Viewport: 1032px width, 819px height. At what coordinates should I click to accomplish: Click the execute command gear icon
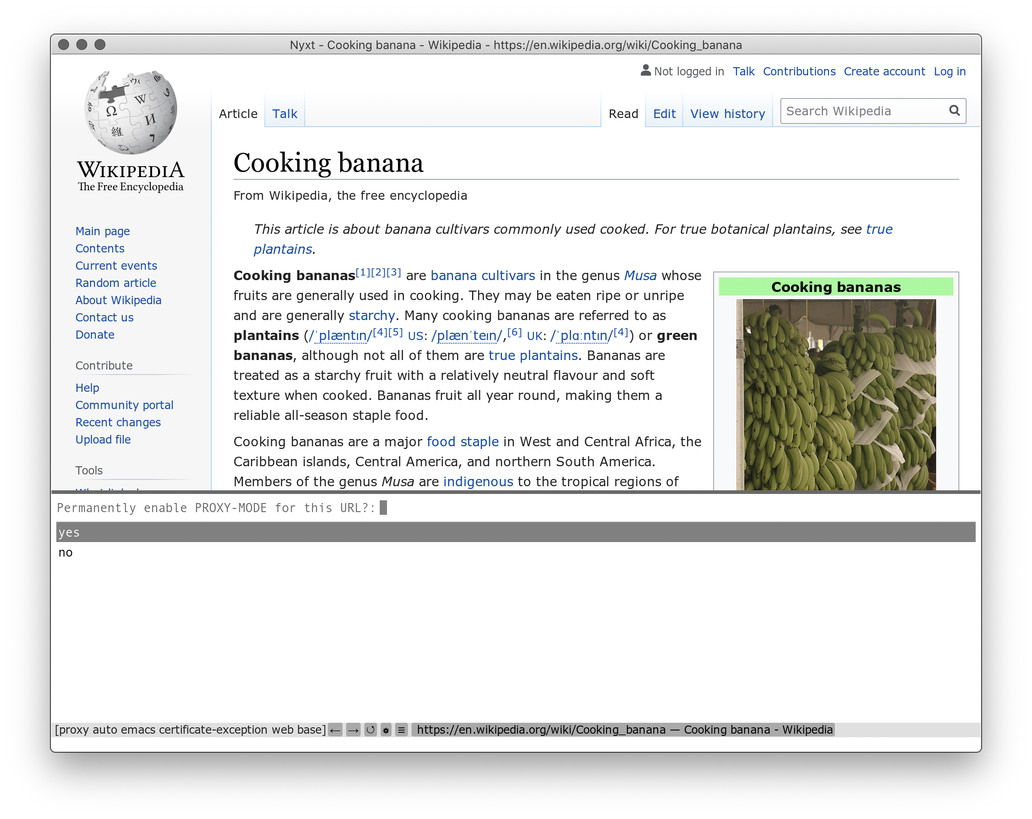click(x=386, y=730)
